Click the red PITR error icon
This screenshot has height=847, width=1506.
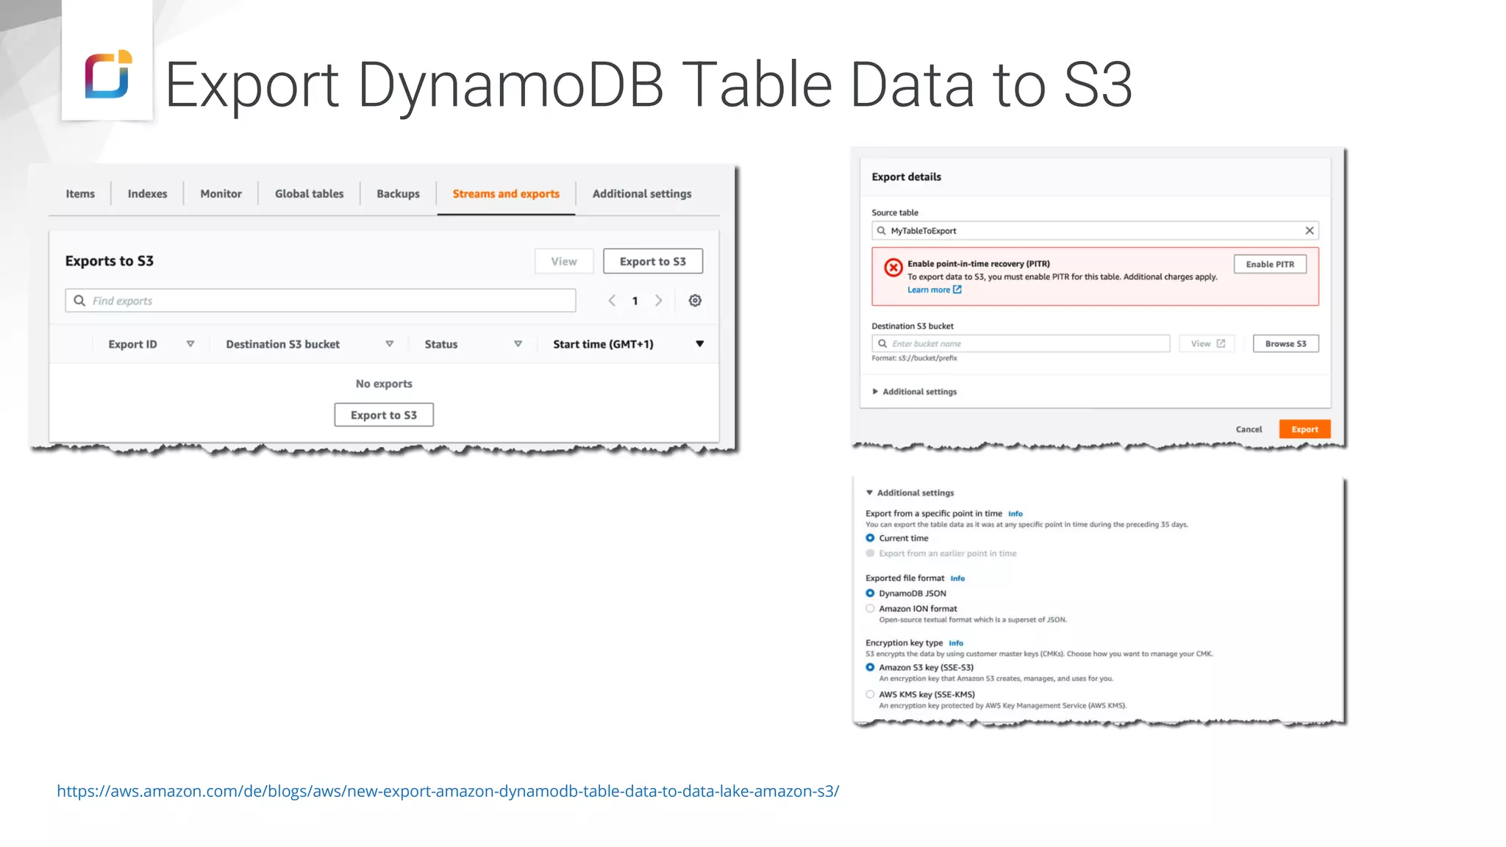[893, 268]
